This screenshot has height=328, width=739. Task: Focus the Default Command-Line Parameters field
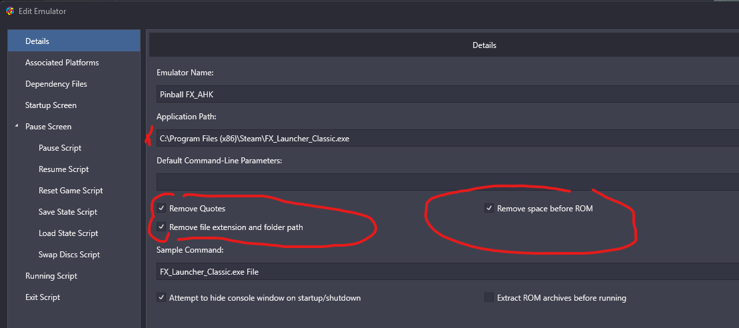[x=448, y=182]
